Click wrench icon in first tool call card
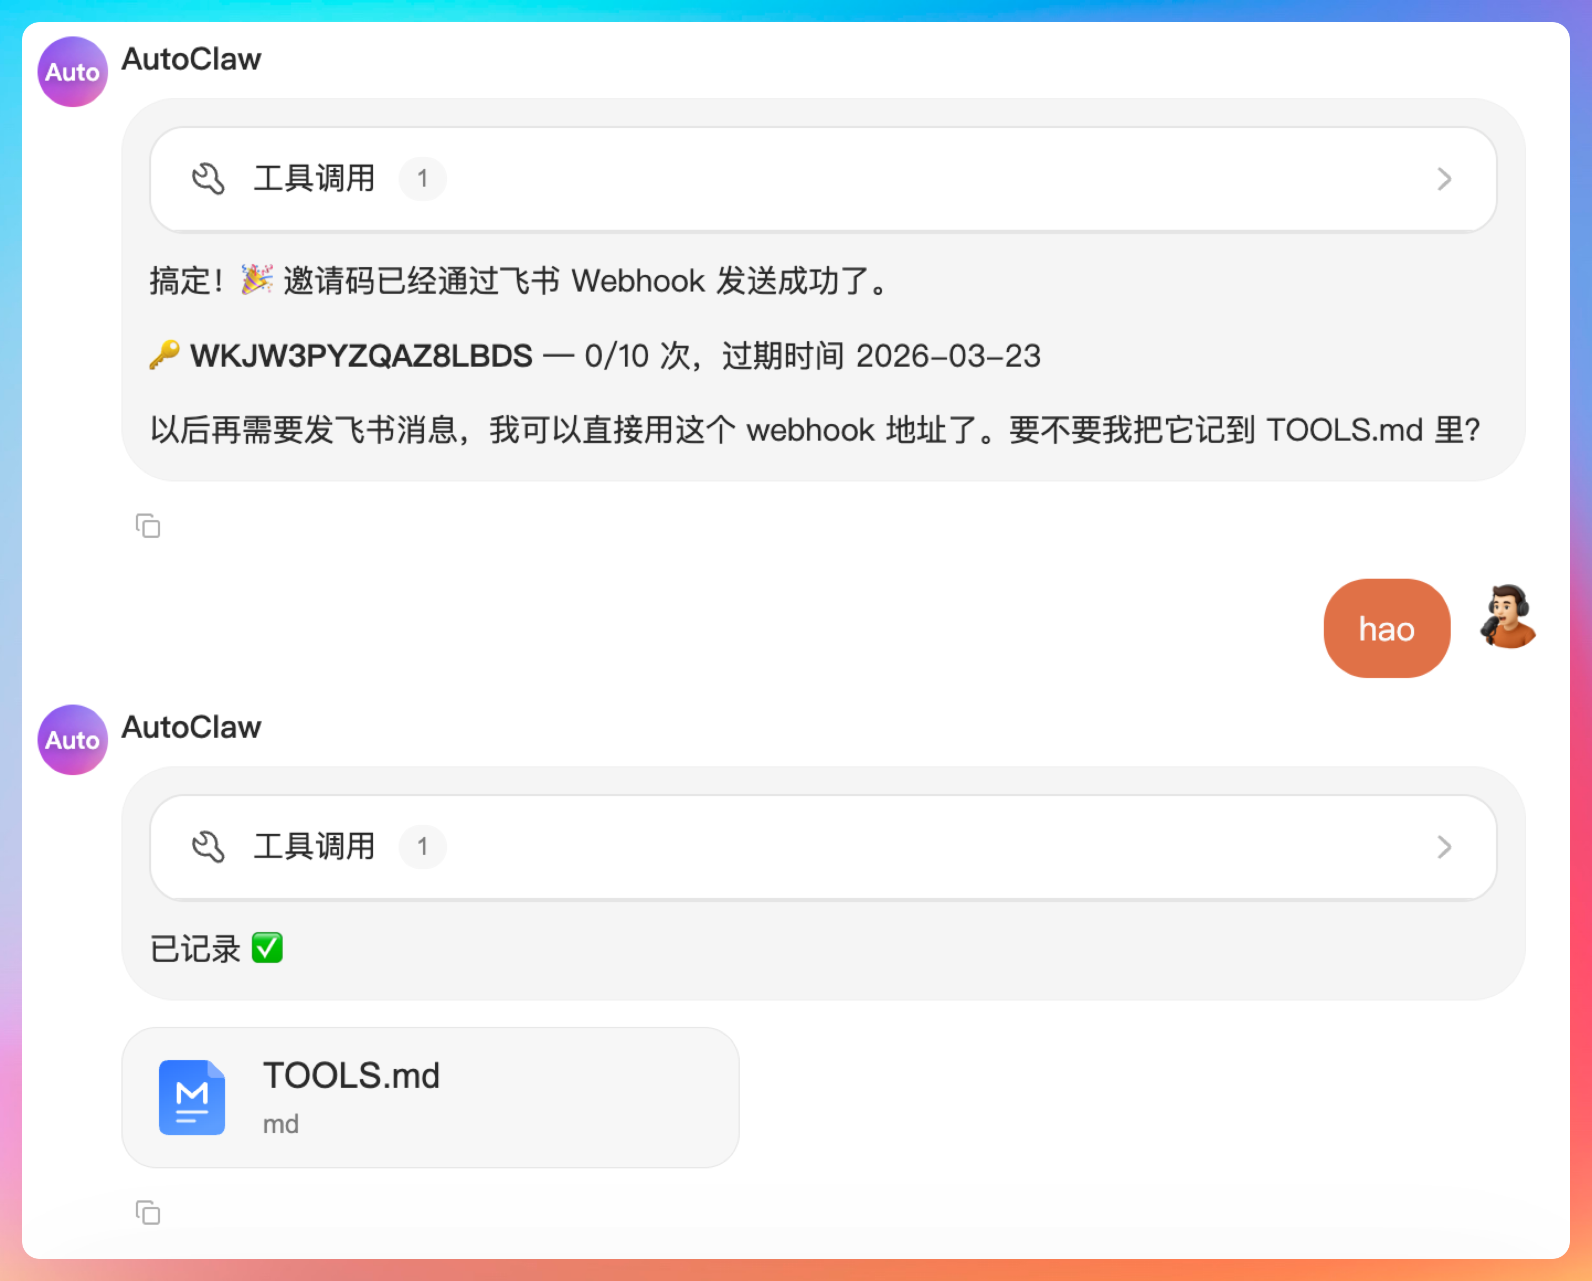 [x=208, y=179]
